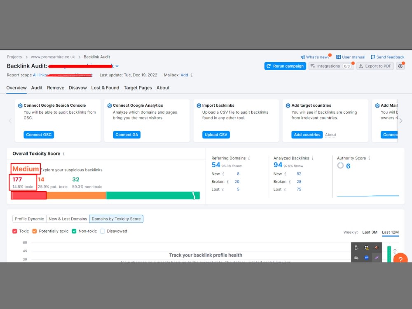Click the Projects breadcrumb link
This screenshot has width=412, height=309.
pos(14,57)
